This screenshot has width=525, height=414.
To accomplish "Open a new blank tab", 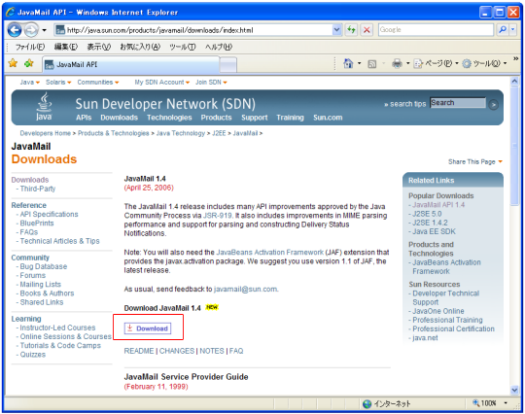I will pyautogui.click(x=228, y=64).
